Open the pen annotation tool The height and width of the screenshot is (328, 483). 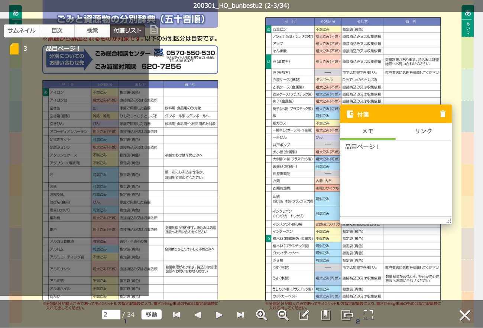[304, 315]
